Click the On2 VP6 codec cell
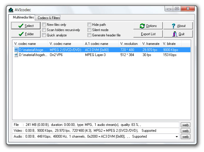The height and width of the screenshot is (152, 204). [x=56, y=55]
